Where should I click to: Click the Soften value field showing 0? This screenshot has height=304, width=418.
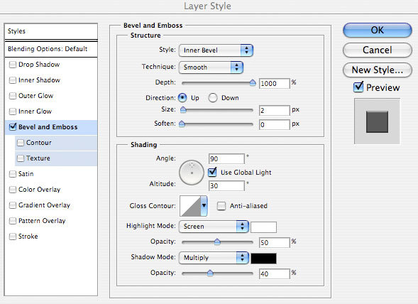coord(275,124)
